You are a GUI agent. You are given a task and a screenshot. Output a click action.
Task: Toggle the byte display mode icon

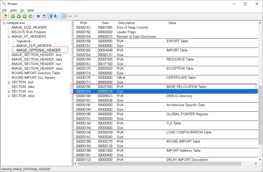click(64, 16)
